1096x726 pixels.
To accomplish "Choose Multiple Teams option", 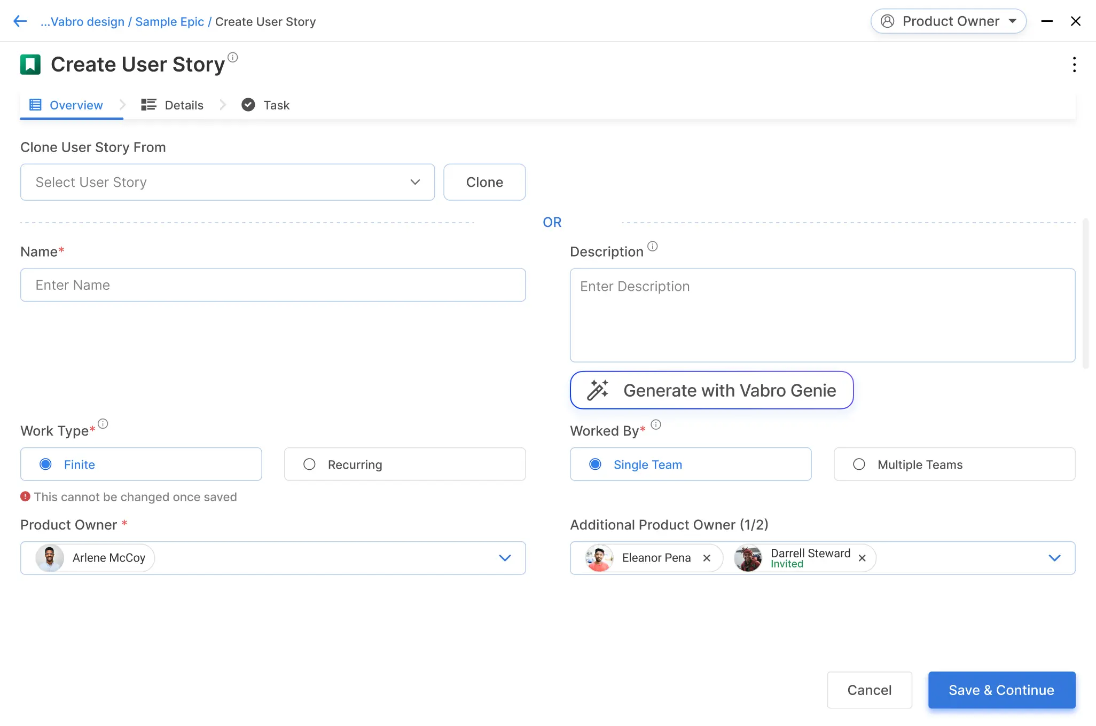I will coord(954,464).
